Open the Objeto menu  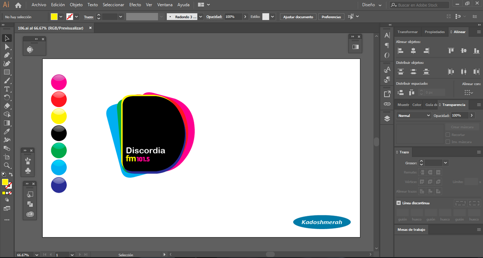76,5
